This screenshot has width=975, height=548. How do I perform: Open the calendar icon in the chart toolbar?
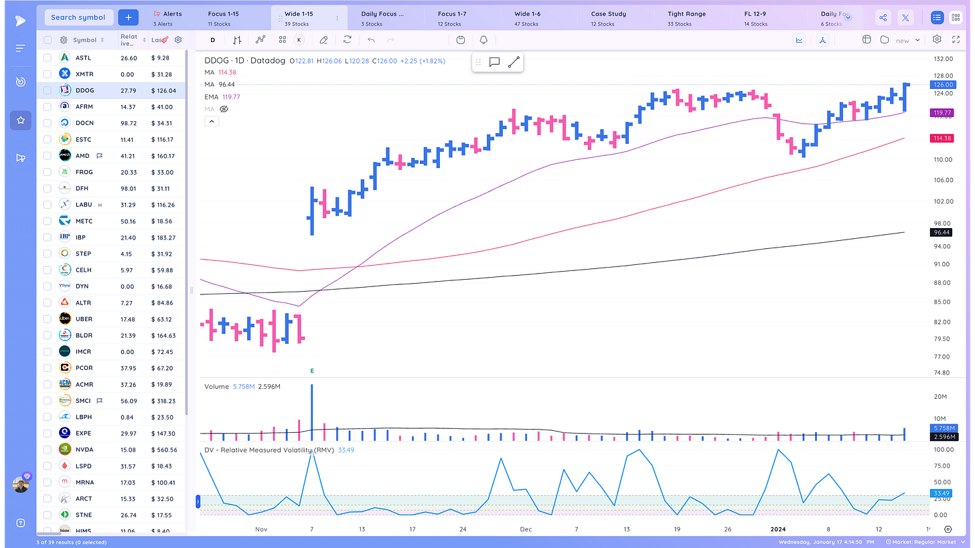click(461, 40)
